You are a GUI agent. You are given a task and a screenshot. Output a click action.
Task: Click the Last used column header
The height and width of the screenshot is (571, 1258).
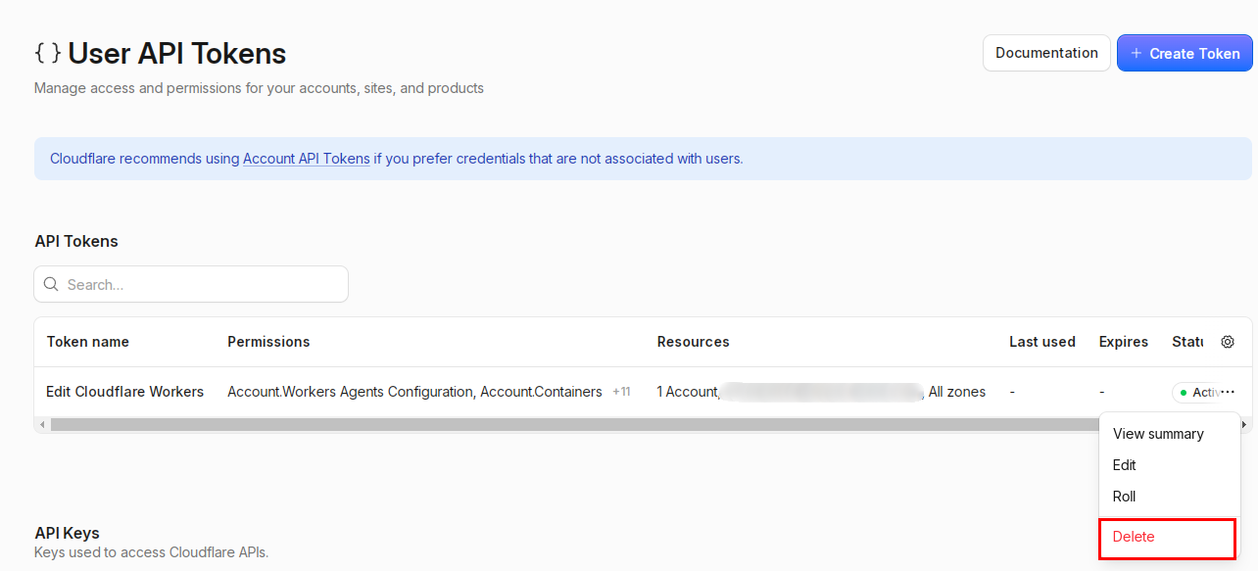1042,342
